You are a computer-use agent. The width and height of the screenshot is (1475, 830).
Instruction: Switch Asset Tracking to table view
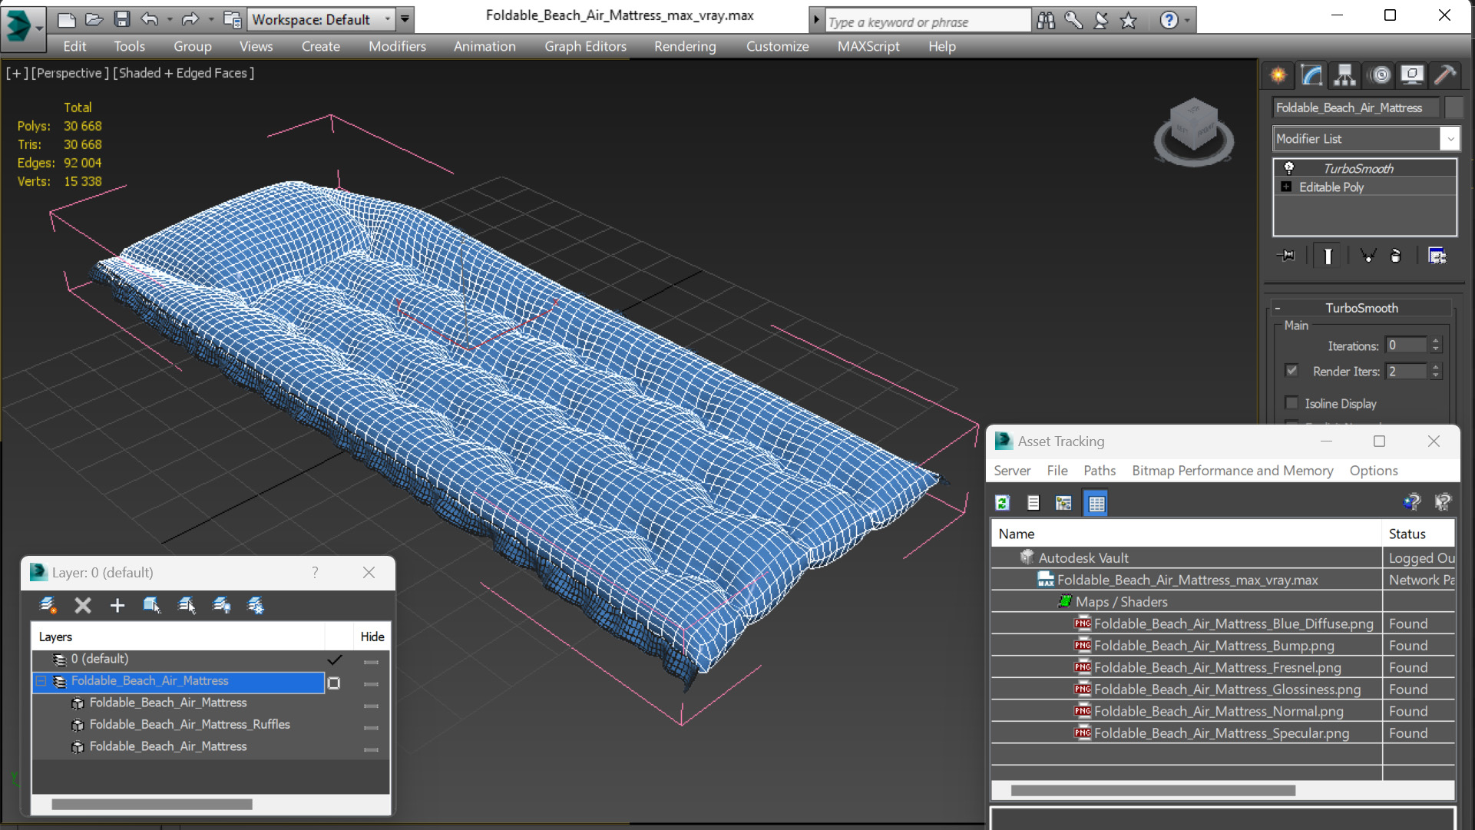coord(1096,503)
